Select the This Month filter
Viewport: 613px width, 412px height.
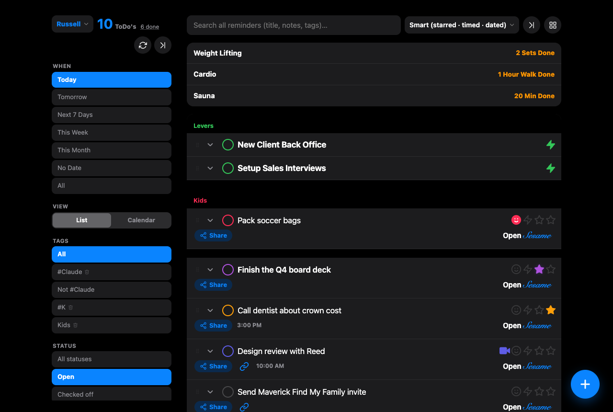(x=112, y=150)
